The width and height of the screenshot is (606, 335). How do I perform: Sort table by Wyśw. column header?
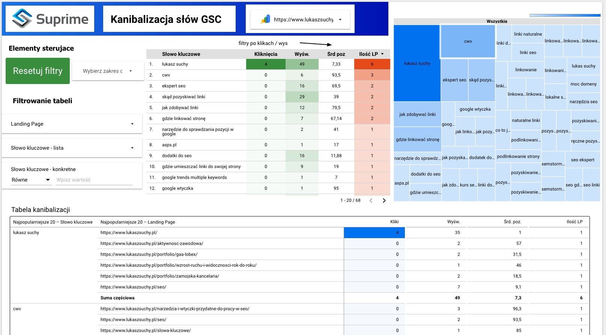click(x=302, y=54)
